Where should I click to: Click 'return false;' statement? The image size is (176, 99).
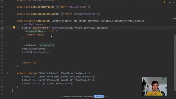[x=35, y=35]
